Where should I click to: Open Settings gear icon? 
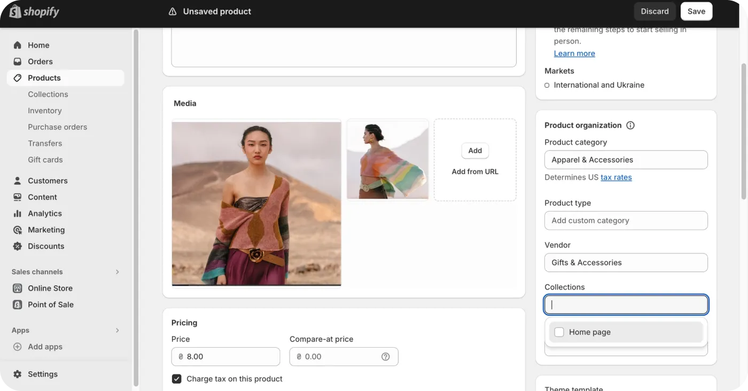tap(18, 374)
